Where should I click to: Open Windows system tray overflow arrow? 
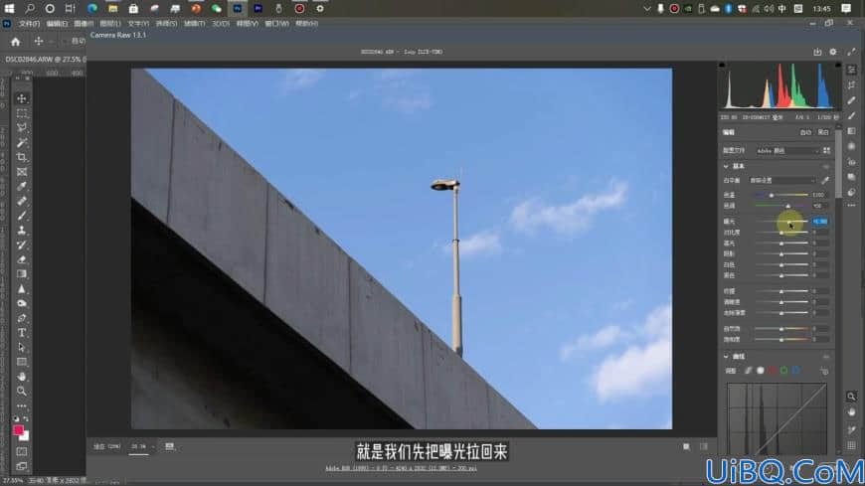tap(646, 9)
